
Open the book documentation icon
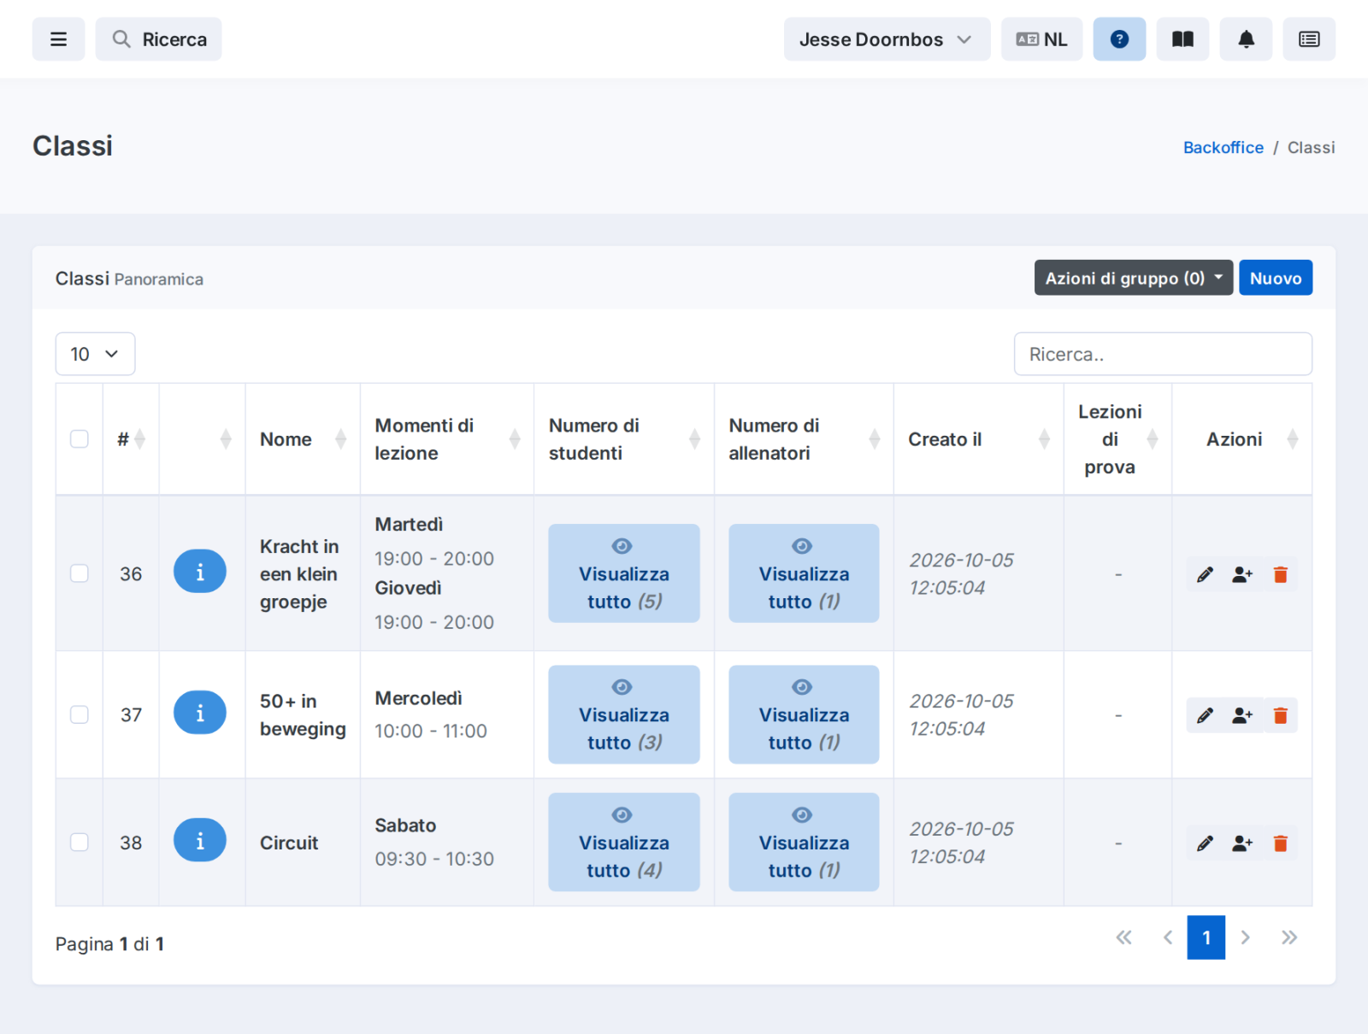1182,39
